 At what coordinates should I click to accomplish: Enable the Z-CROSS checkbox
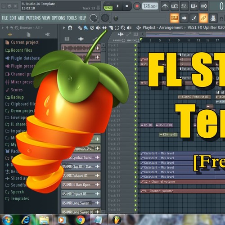click(123, 40)
